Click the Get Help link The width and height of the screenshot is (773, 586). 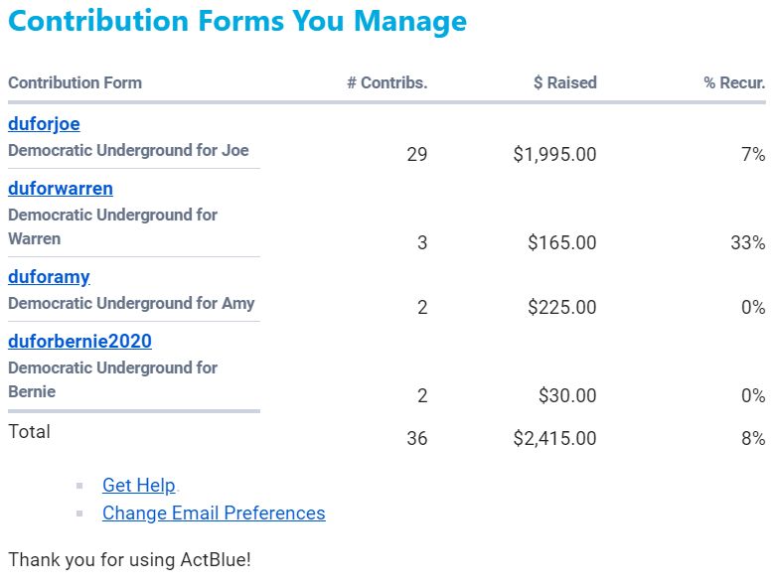[x=139, y=486]
